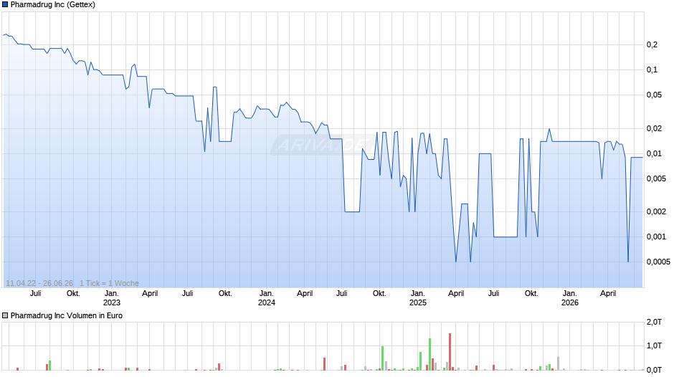674x377 pixels.
Task: Click the tall green volume bar near Oct. 2024
Action: coord(383,358)
